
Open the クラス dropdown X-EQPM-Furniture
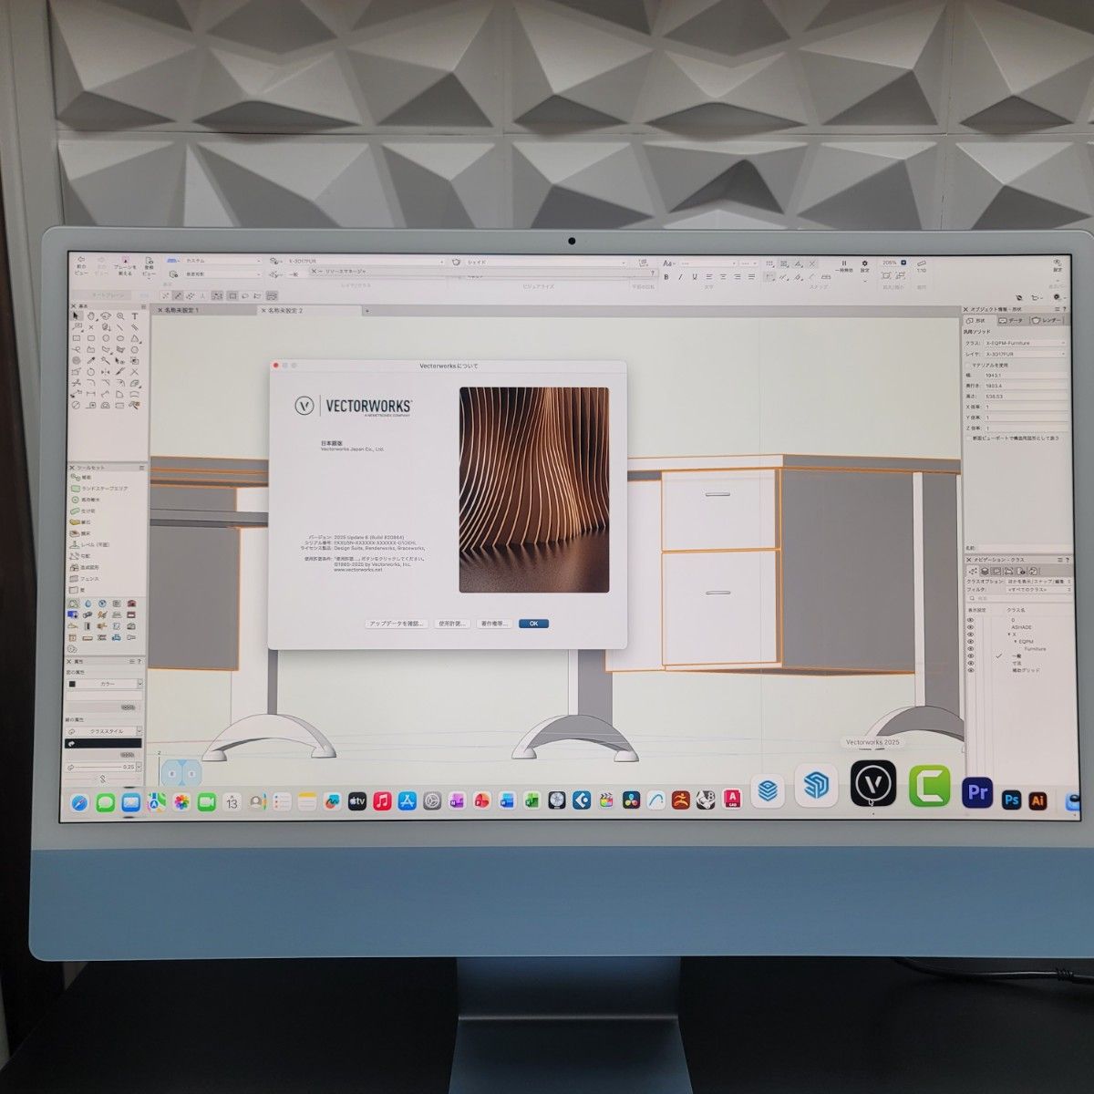point(1025,343)
